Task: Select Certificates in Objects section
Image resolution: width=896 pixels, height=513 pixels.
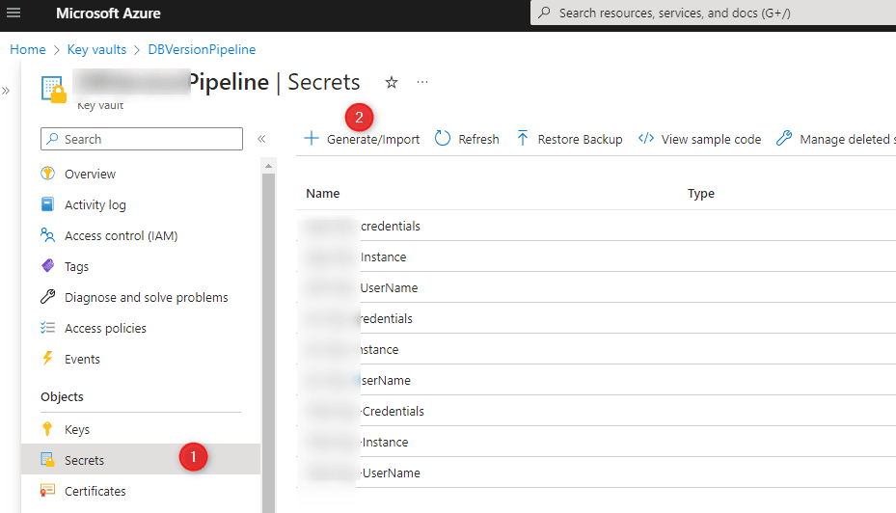Action: 95,491
